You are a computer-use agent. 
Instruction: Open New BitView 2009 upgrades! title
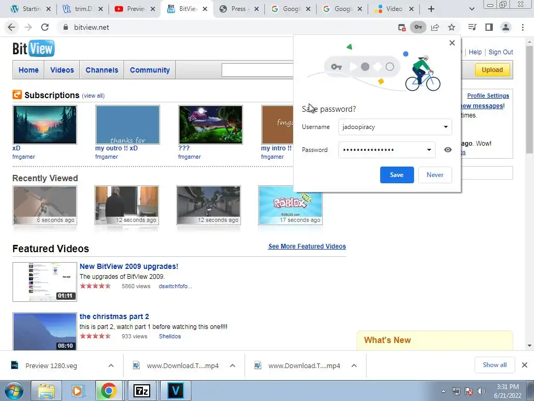(x=129, y=266)
